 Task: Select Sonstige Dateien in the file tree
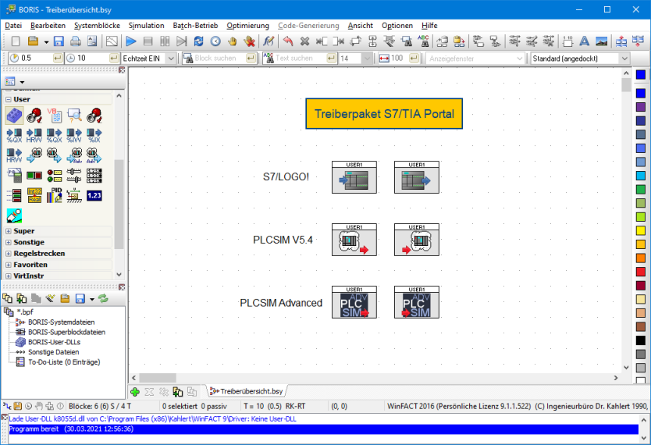[53, 352]
